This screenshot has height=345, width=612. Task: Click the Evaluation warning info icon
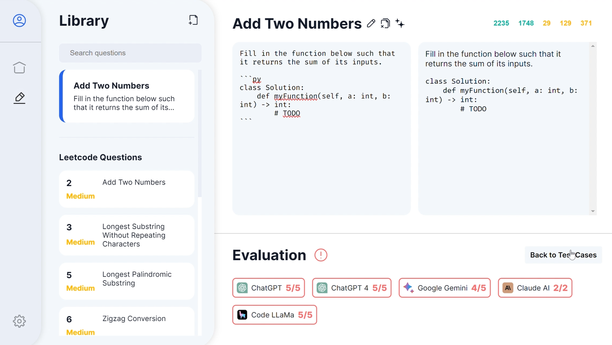(x=321, y=255)
